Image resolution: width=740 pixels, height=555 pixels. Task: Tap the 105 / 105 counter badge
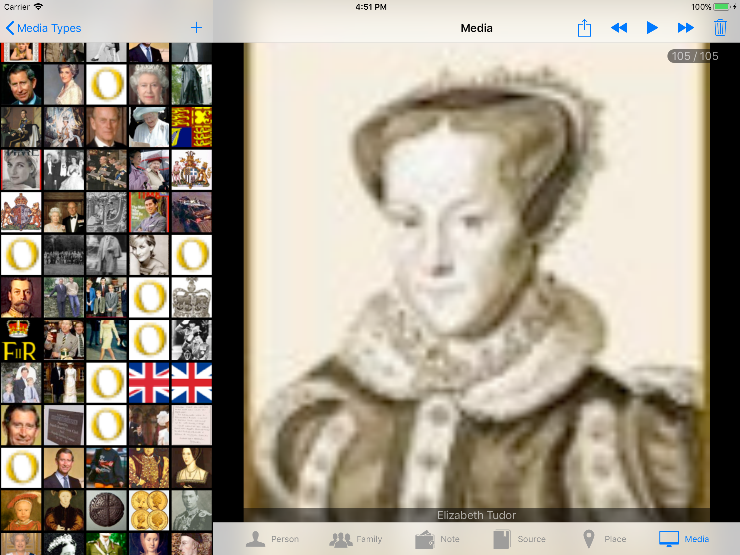(694, 56)
